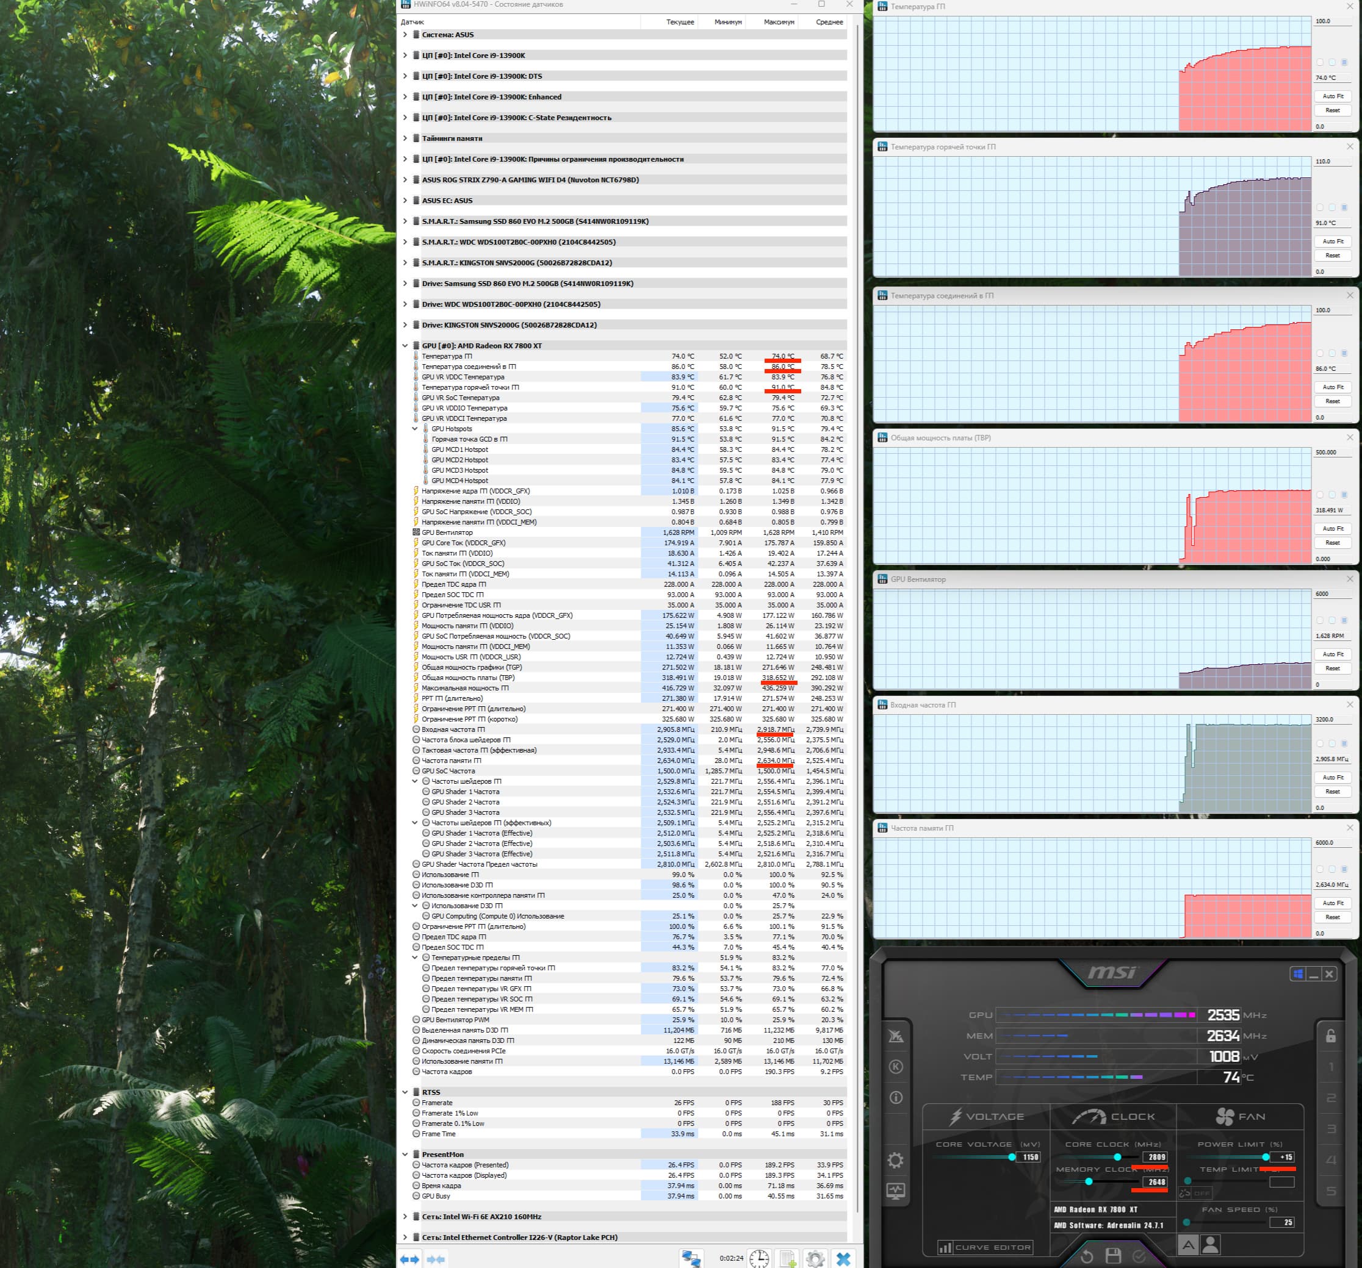This screenshot has width=1362, height=1268.
Task: Click Afterburner OC Scanner icon
Action: point(895,1036)
